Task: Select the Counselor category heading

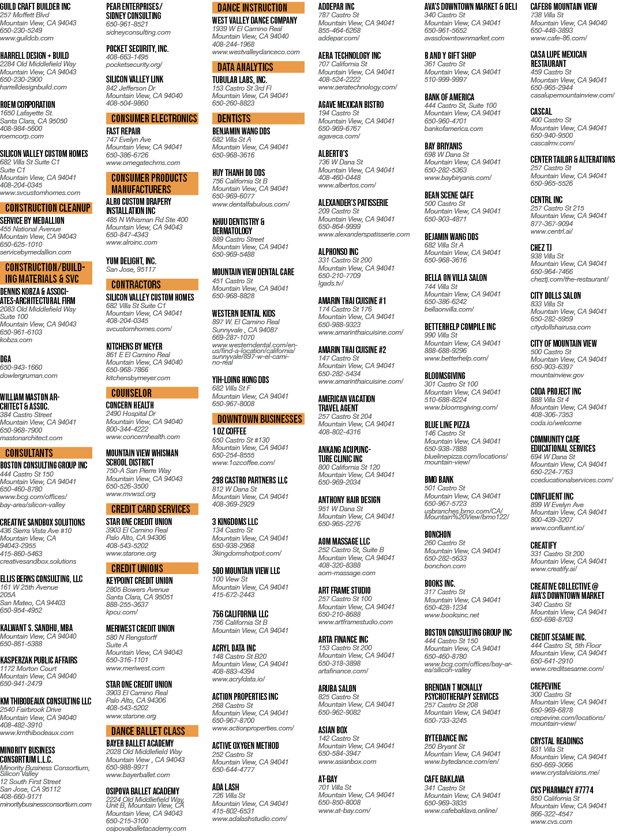Action: tap(152, 393)
